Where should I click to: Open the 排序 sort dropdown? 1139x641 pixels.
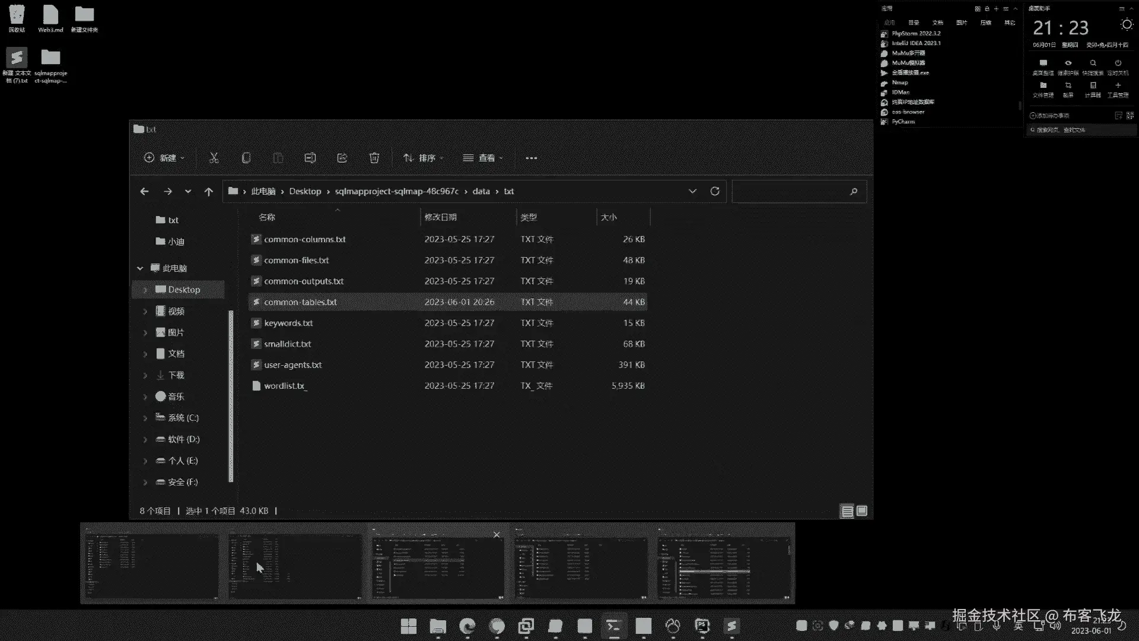(423, 158)
